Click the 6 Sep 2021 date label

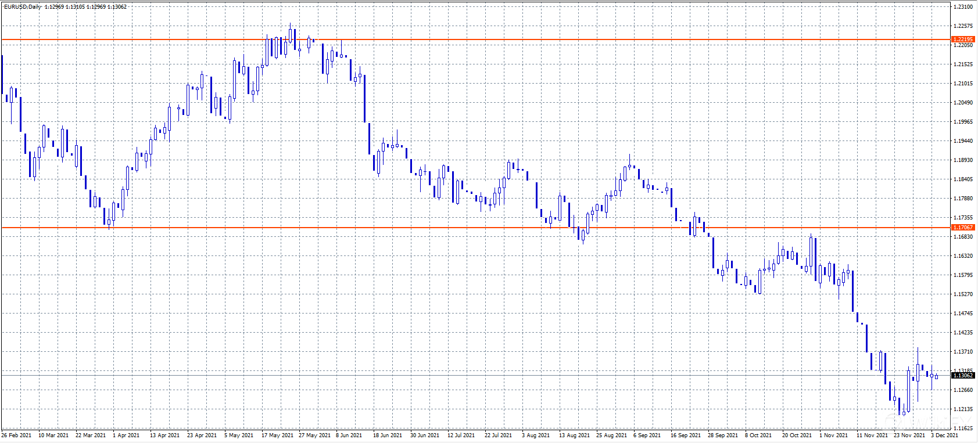point(647,435)
